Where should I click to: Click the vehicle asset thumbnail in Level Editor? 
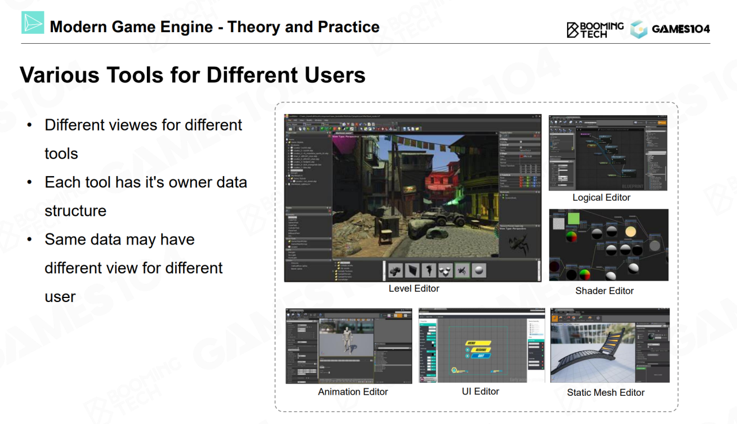point(396,270)
